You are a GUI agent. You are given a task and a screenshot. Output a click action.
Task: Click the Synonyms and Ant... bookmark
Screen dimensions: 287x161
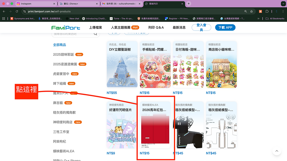(x=23, y=18)
